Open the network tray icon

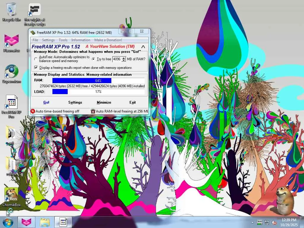(x=267, y=223)
